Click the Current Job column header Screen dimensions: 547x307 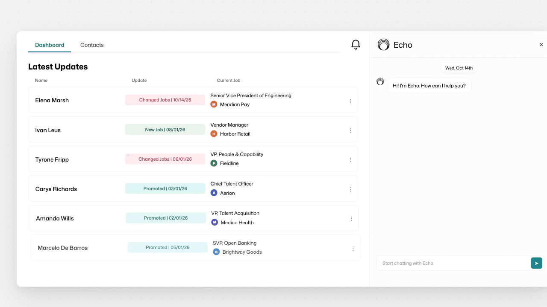pos(229,80)
